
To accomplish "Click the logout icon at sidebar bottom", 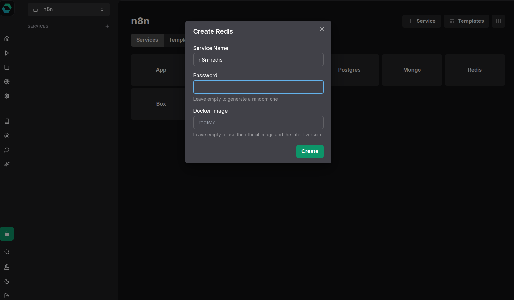I will [7, 296].
